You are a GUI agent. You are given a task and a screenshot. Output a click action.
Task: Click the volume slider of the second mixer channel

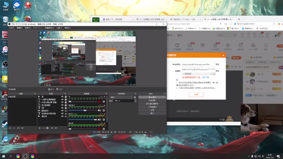(83, 110)
